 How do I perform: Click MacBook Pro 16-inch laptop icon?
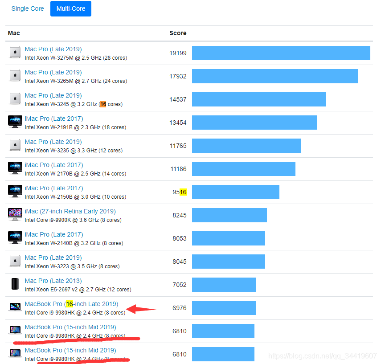[x=15, y=307]
